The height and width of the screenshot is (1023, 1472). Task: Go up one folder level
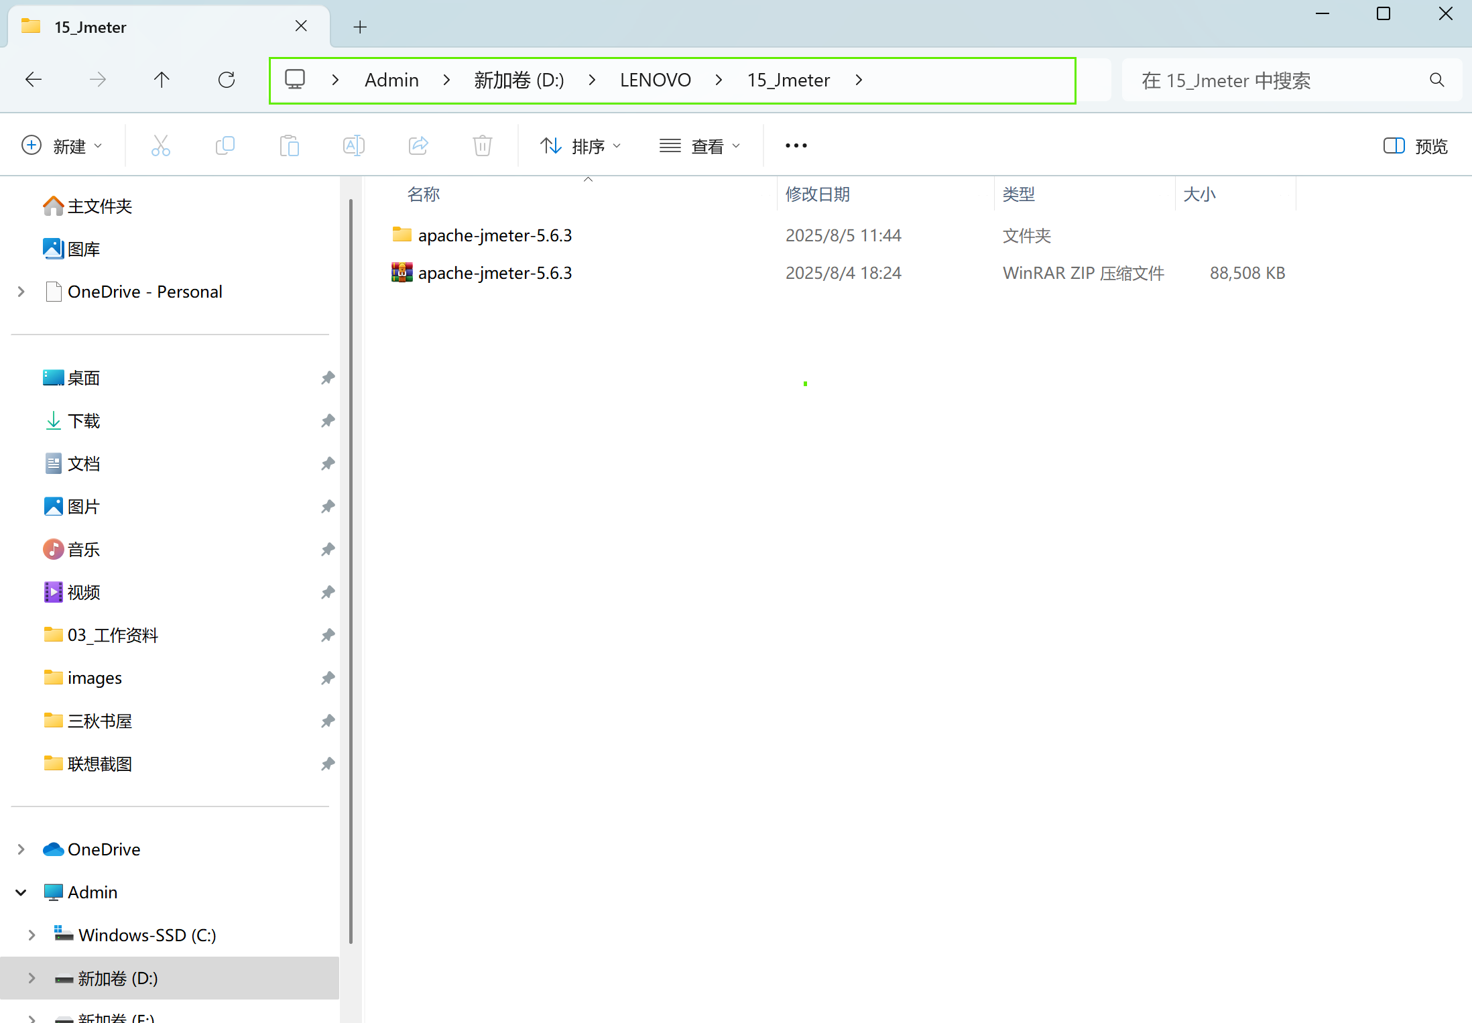pyautogui.click(x=162, y=80)
